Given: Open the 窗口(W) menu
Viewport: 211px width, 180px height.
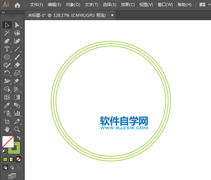Looking at the screenshot, I should 165,5.
